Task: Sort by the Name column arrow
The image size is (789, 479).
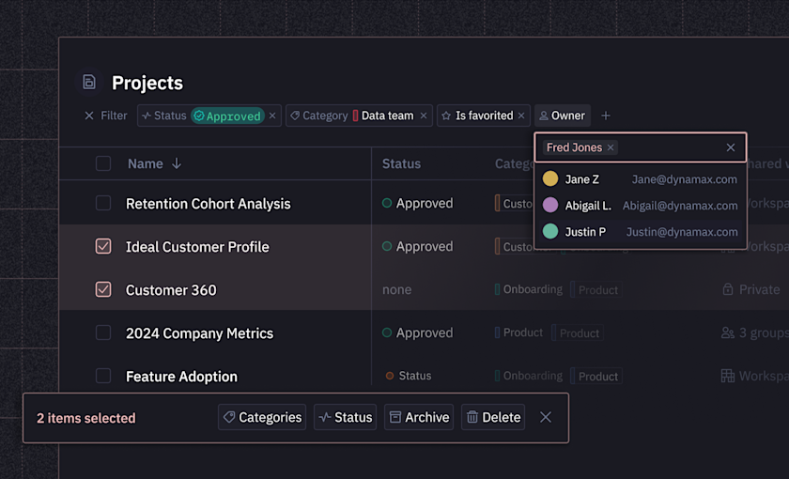Action: coord(176,163)
